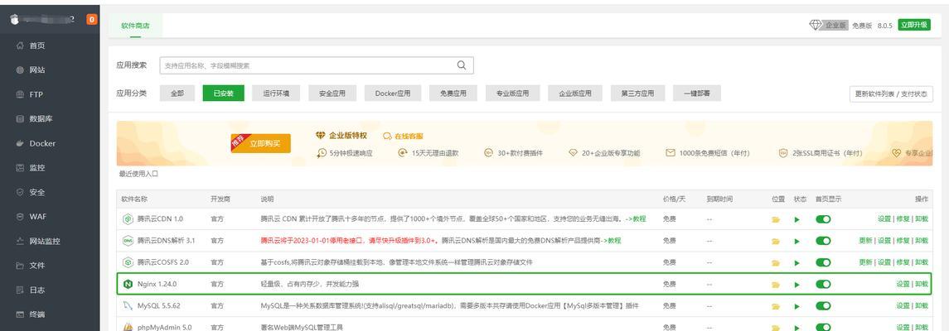The height and width of the screenshot is (331, 949).
Task: Open 网站监控 in the left sidebar
Action: point(44,241)
